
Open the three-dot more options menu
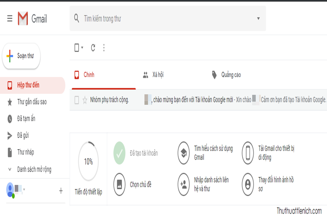click(x=104, y=48)
